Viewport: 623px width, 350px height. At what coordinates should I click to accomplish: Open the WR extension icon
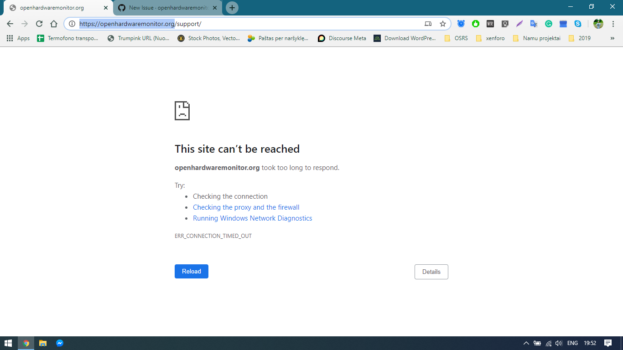[490, 24]
